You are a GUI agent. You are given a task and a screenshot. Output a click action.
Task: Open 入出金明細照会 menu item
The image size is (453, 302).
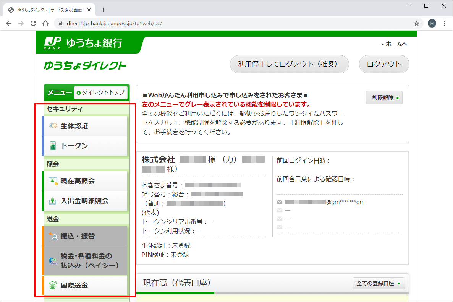point(85,201)
